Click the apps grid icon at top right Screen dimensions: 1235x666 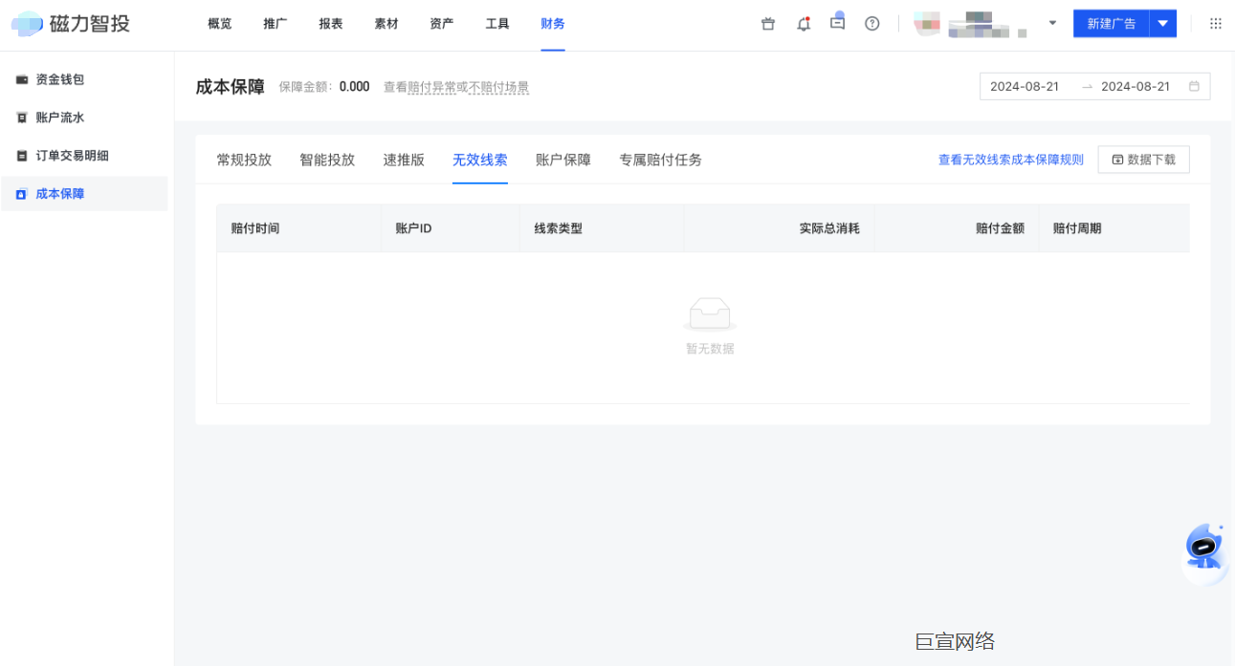pyautogui.click(x=1216, y=23)
